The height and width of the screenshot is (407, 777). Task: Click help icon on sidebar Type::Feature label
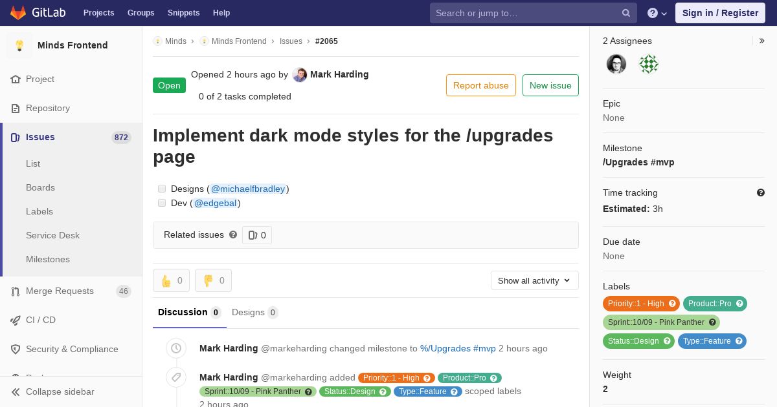[739, 341]
